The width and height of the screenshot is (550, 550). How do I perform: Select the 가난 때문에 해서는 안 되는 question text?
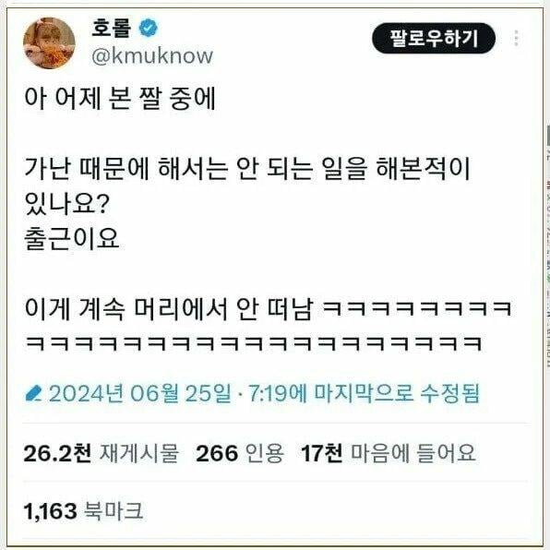pos(247,169)
